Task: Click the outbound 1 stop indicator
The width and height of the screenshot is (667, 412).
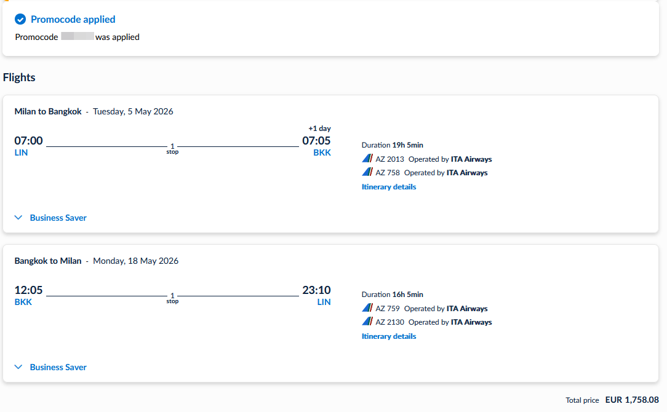Action: coord(172,148)
